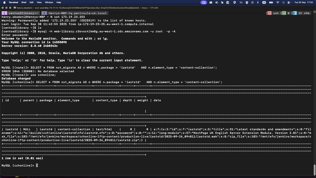Image resolution: width=316 pixels, height=178 pixels.
Task: Open the Window menu
Action: [x=49, y=2]
